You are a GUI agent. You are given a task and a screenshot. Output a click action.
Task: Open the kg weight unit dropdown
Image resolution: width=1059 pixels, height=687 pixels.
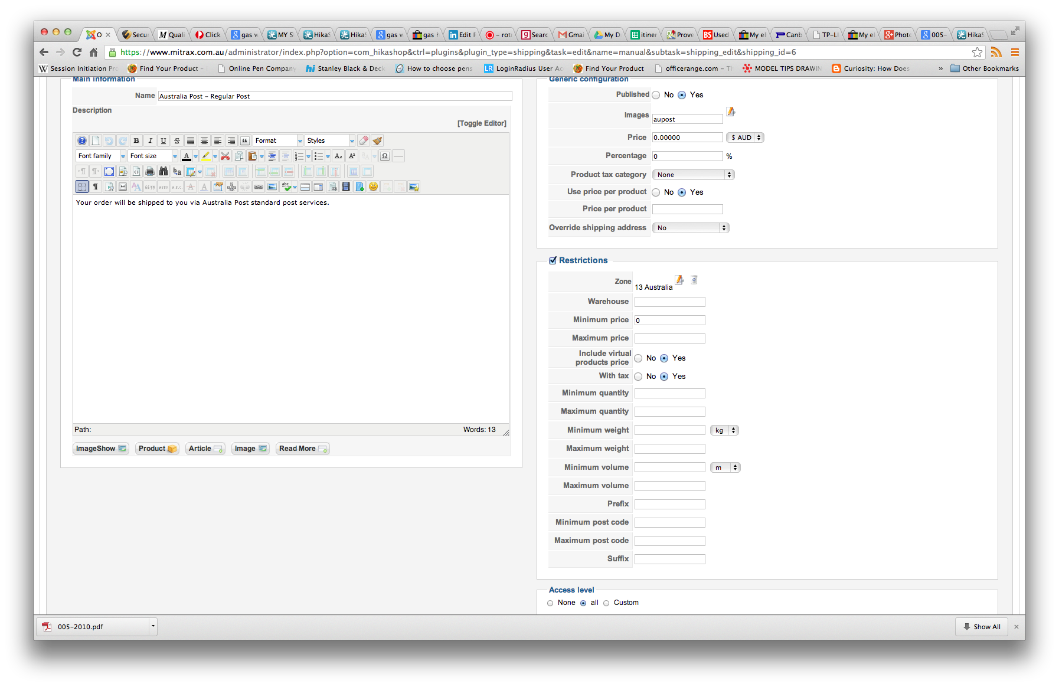(x=724, y=430)
